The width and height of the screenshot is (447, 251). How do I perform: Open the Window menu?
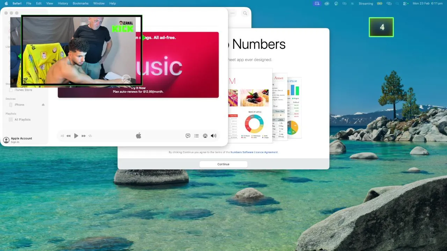click(99, 3)
